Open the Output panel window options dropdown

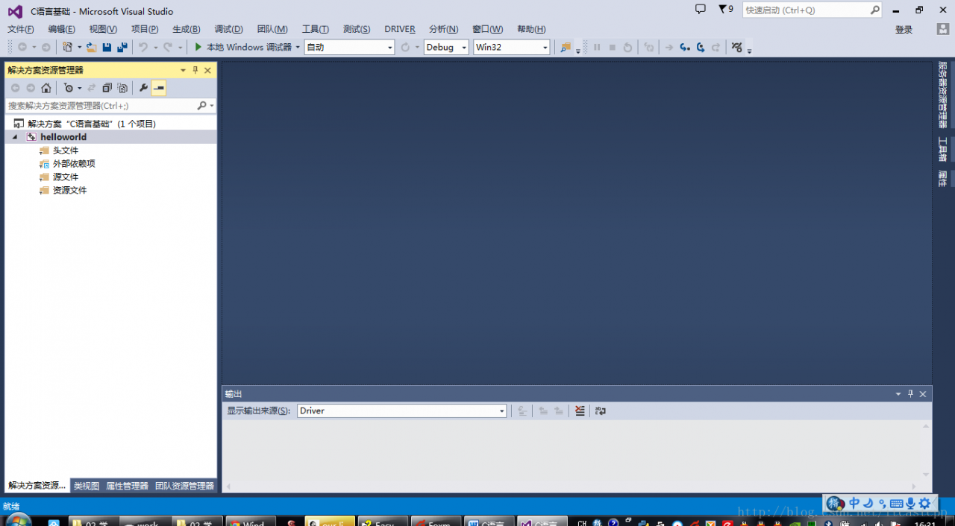coord(898,394)
